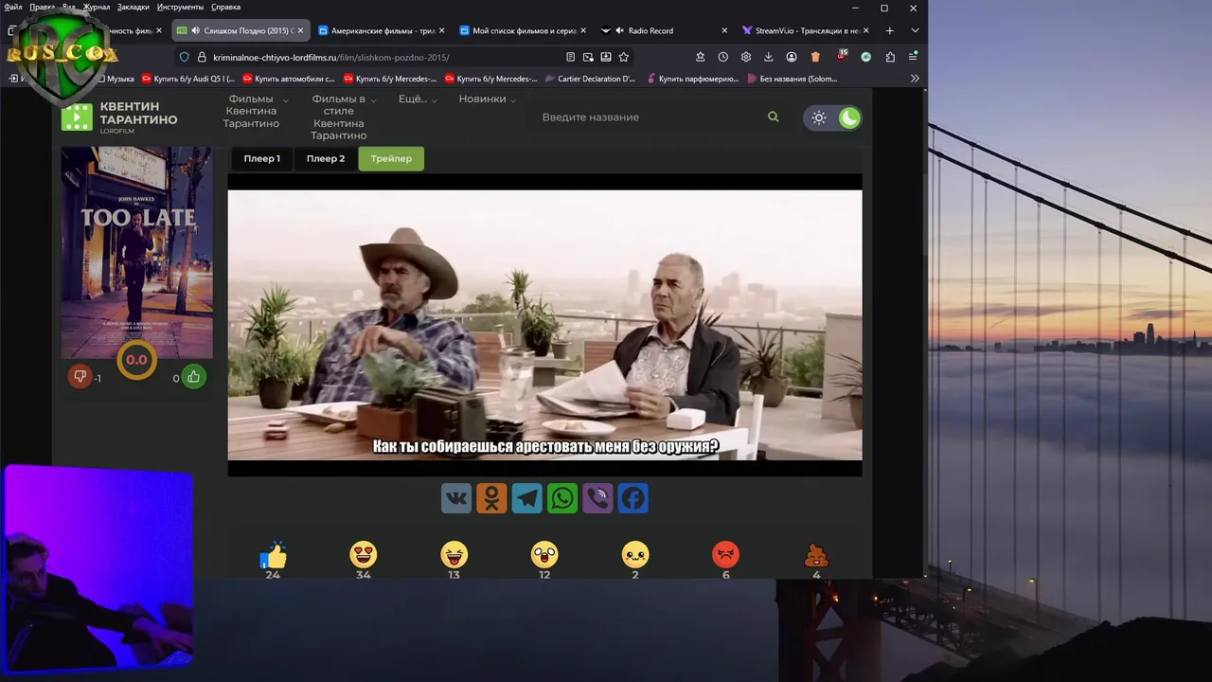Open the Firefox extensions puzzle icon
The width and height of the screenshot is (1212, 682).
[x=890, y=57]
